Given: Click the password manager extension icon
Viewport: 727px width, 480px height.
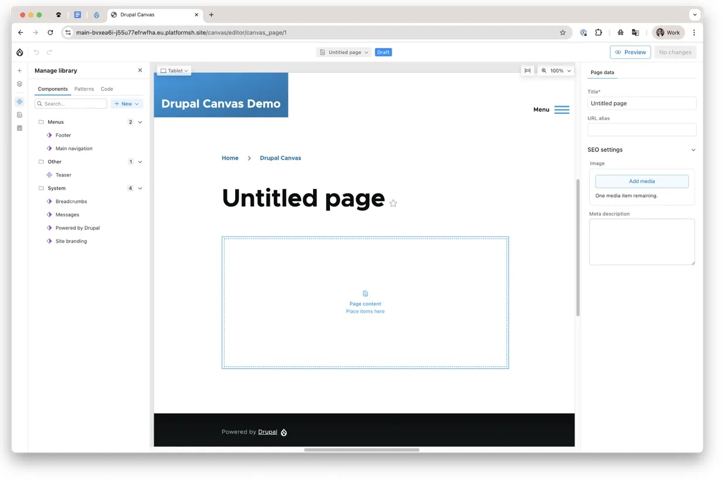Looking at the screenshot, I should pyautogui.click(x=583, y=33).
